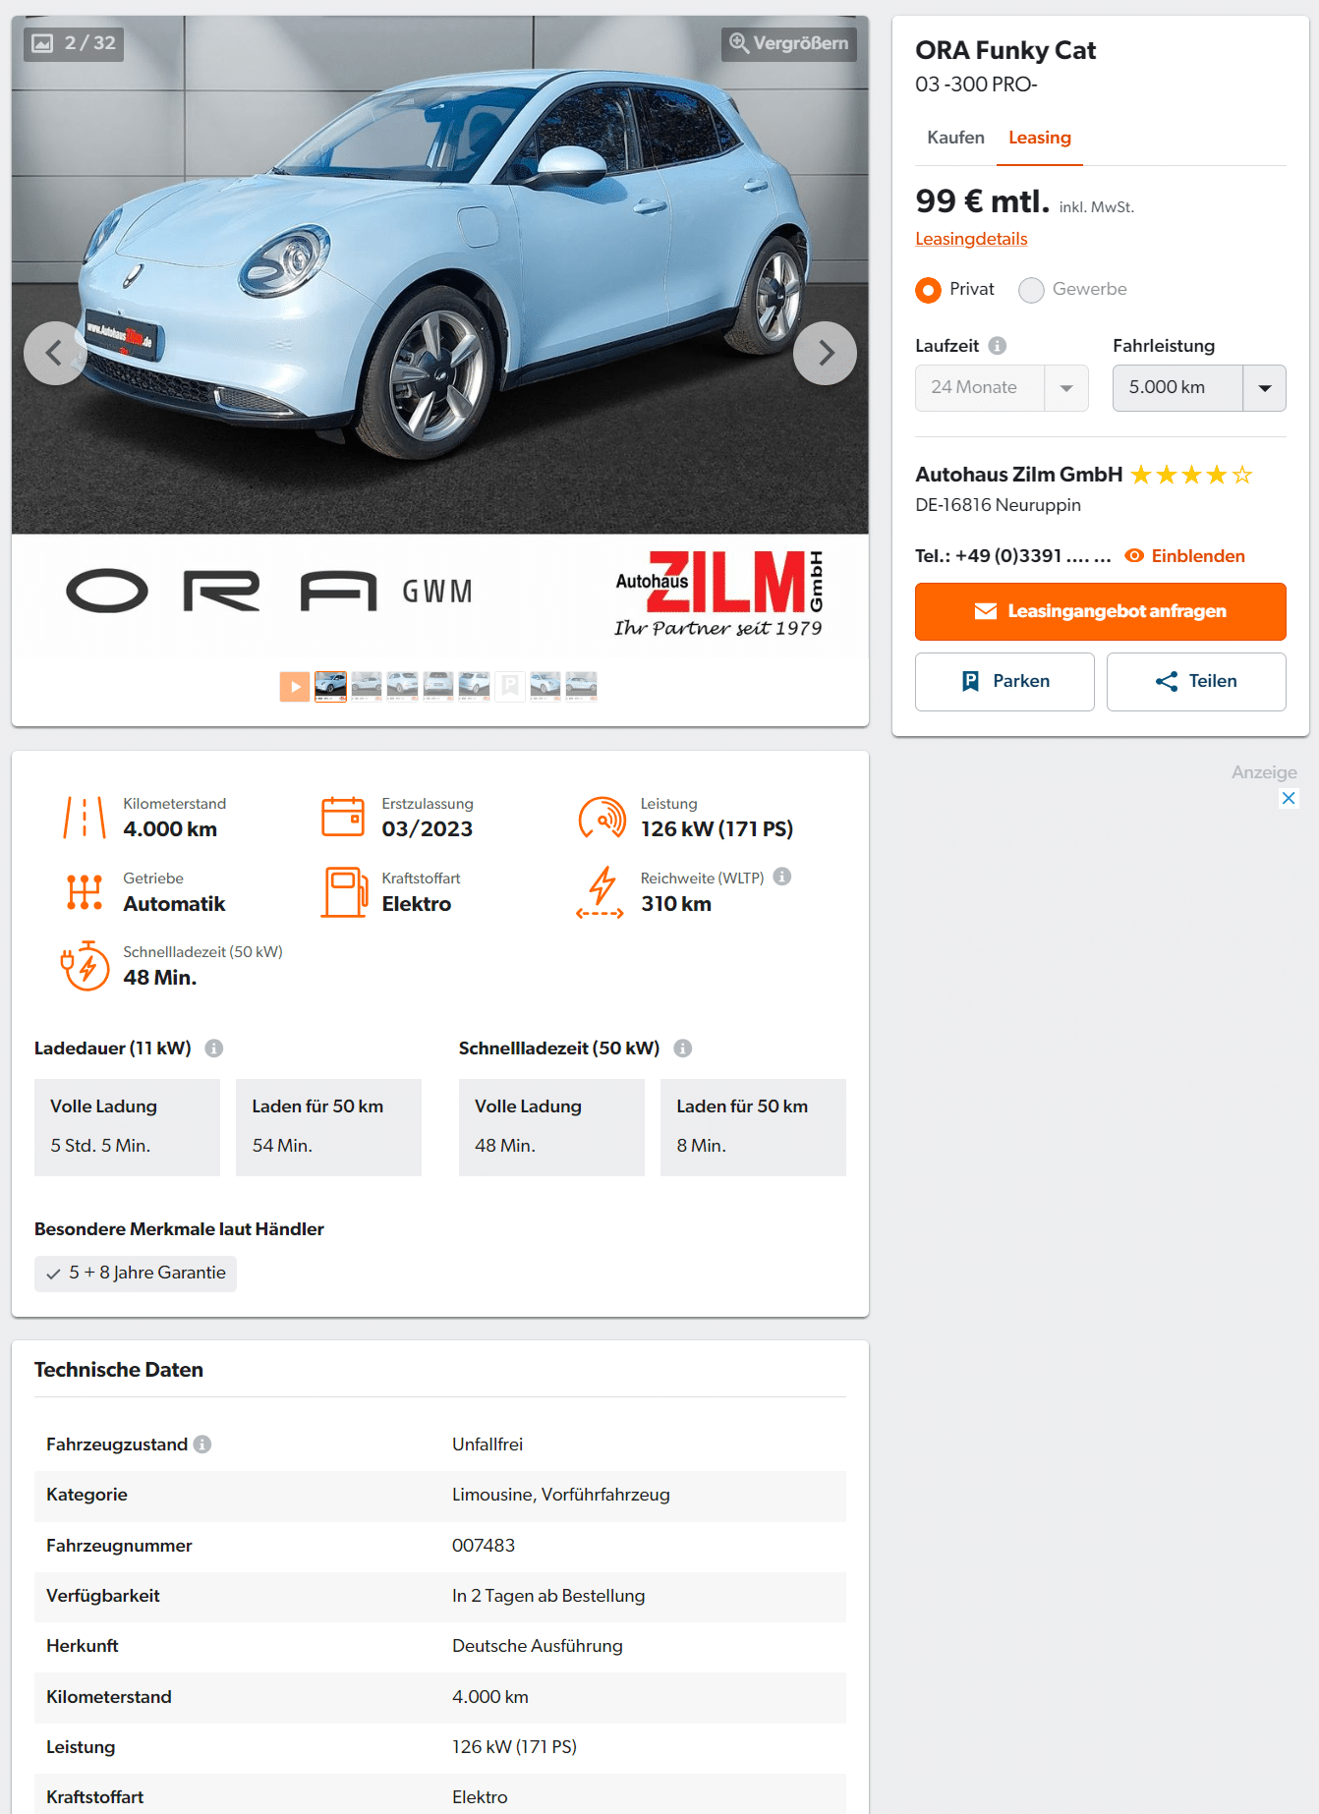
Task: Click the ORA Funky Cat title
Action: (x=1005, y=50)
